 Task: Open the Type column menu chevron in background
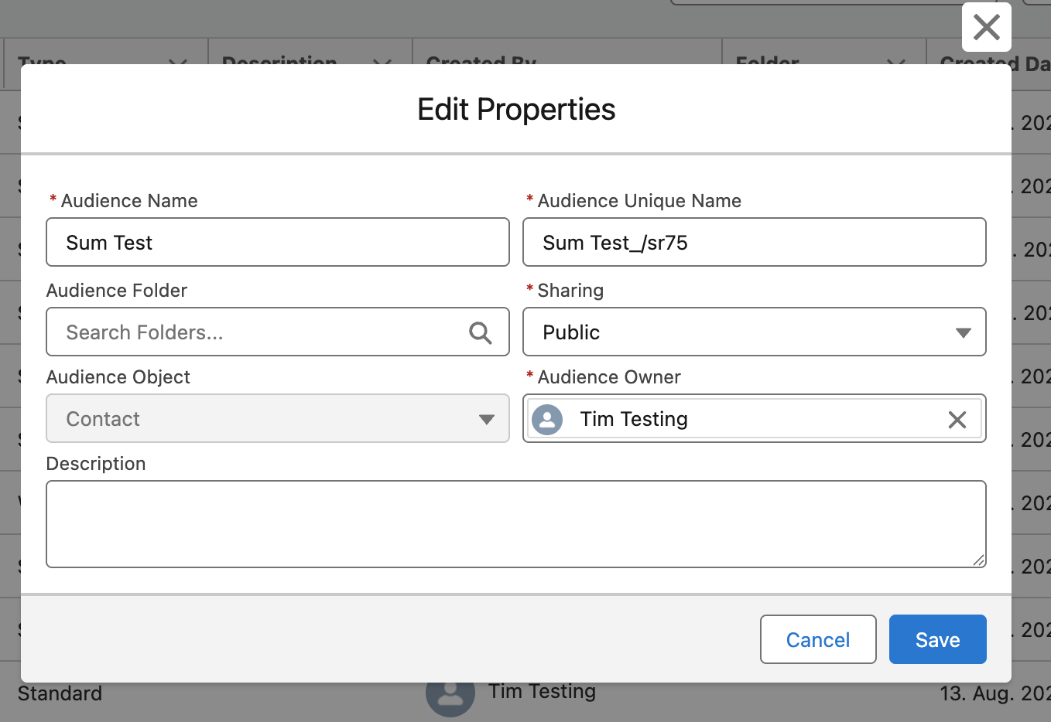178,61
